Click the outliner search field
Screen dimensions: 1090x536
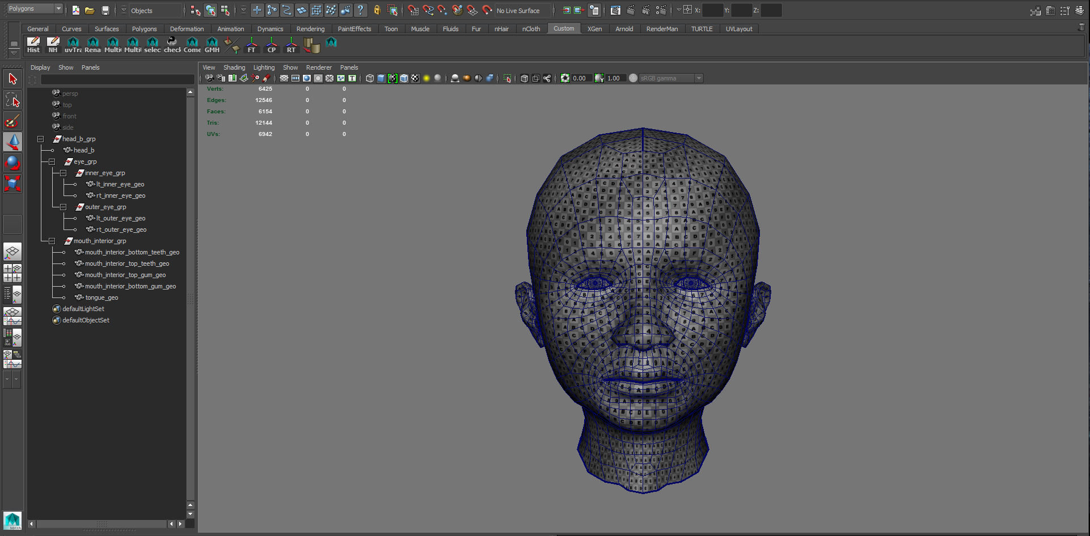tap(117, 80)
